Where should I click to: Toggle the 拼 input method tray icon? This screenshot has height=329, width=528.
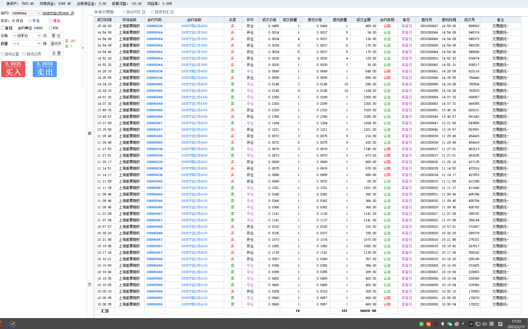click(x=500, y=324)
